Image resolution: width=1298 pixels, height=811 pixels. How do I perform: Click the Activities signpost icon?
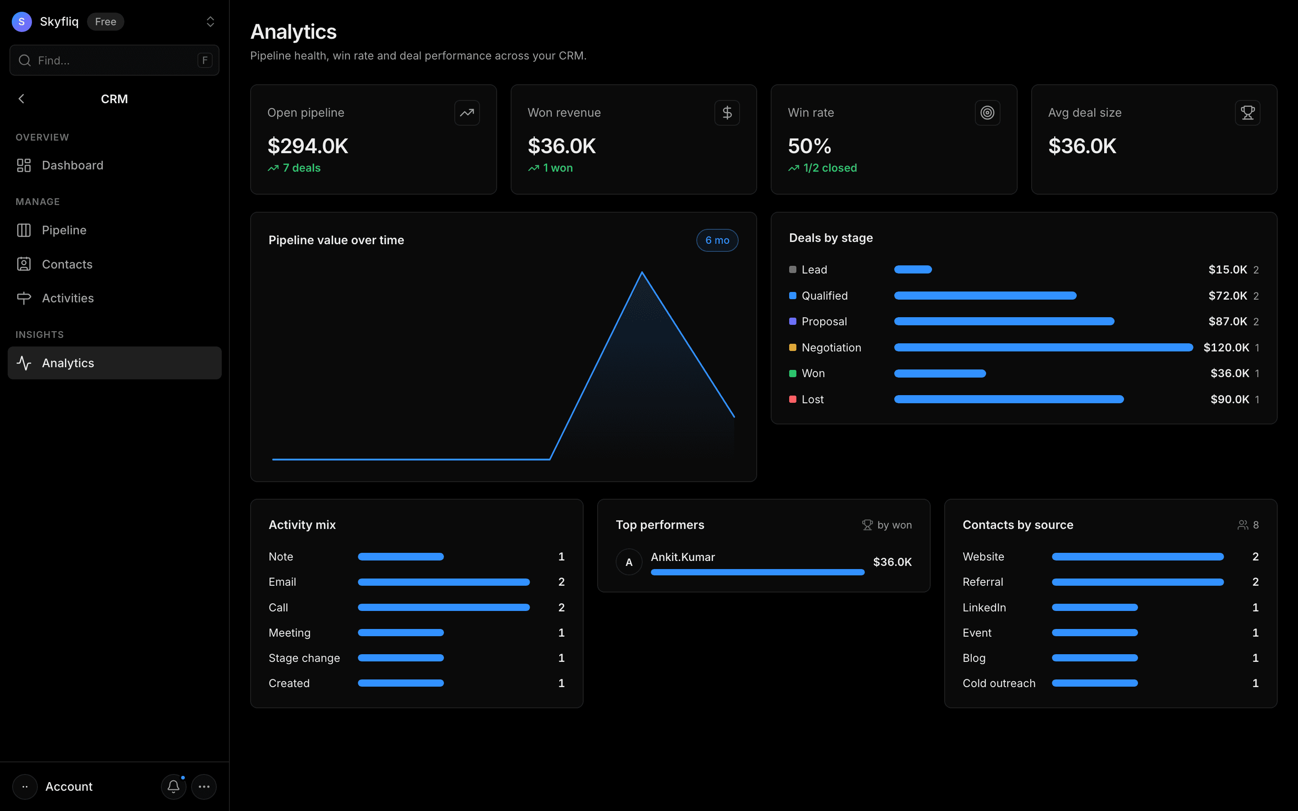pyautogui.click(x=24, y=298)
